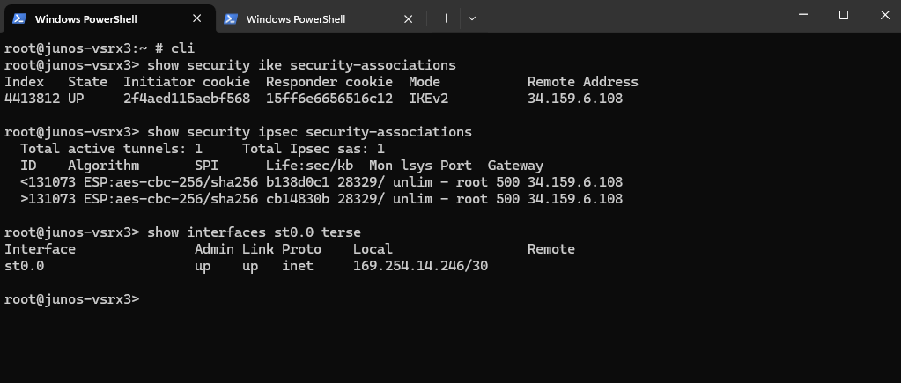901x383 pixels.
Task: Click the st0.0 local address 169.254.14.246/30
Action: [x=420, y=266]
